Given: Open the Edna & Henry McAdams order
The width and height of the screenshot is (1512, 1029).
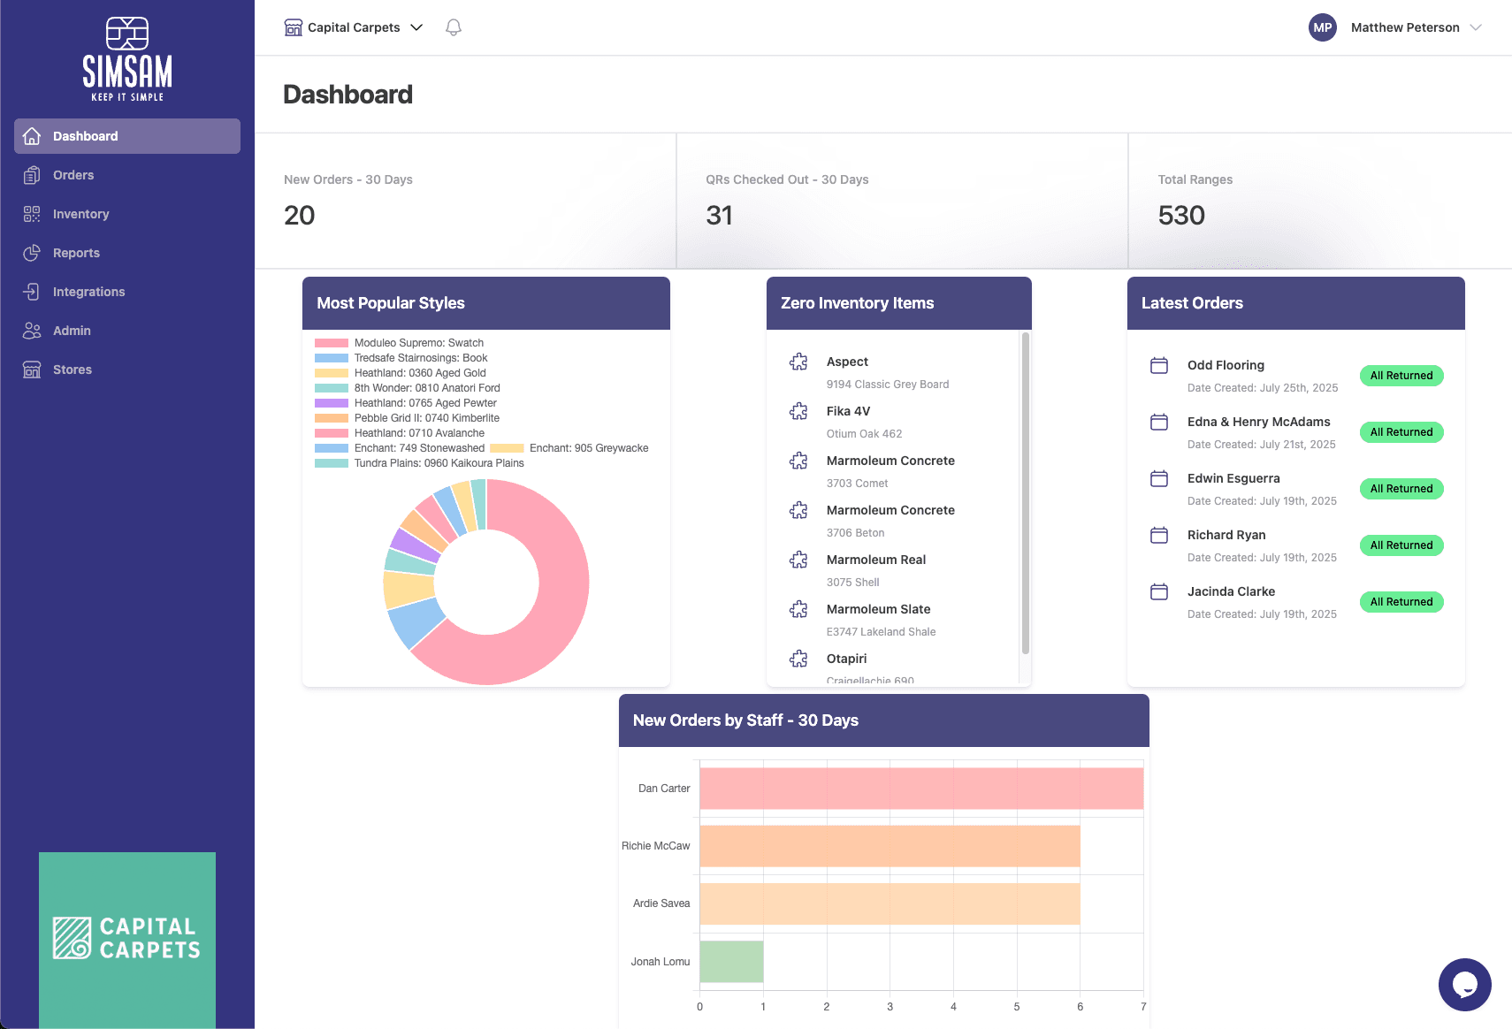Looking at the screenshot, I should point(1258,422).
